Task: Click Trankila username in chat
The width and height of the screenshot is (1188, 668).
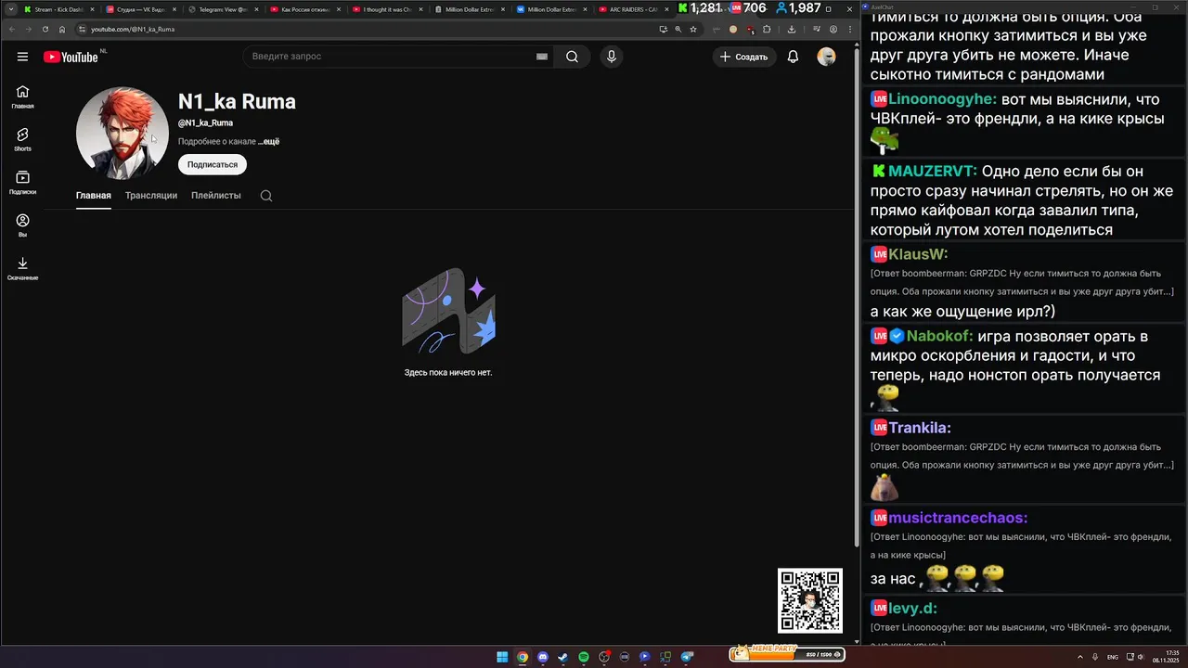Action: point(920,428)
